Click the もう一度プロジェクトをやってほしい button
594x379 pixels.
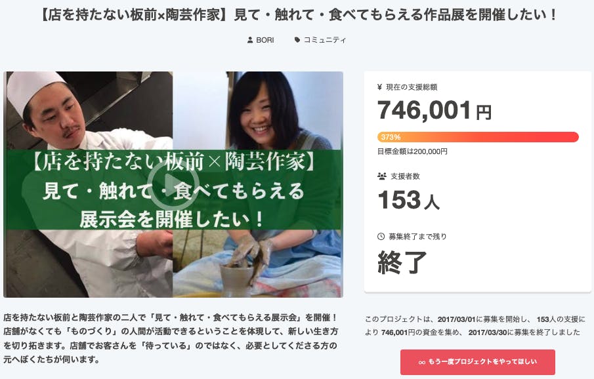(478, 362)
